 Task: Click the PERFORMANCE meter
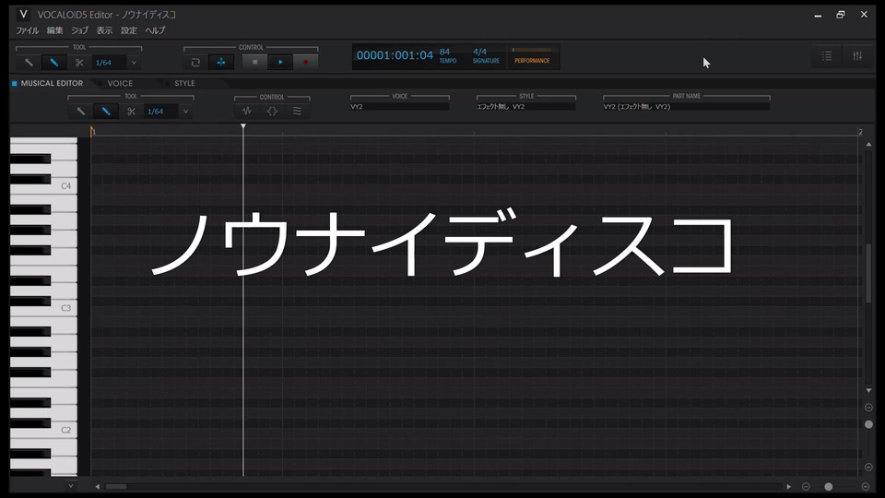click(532, 56)
